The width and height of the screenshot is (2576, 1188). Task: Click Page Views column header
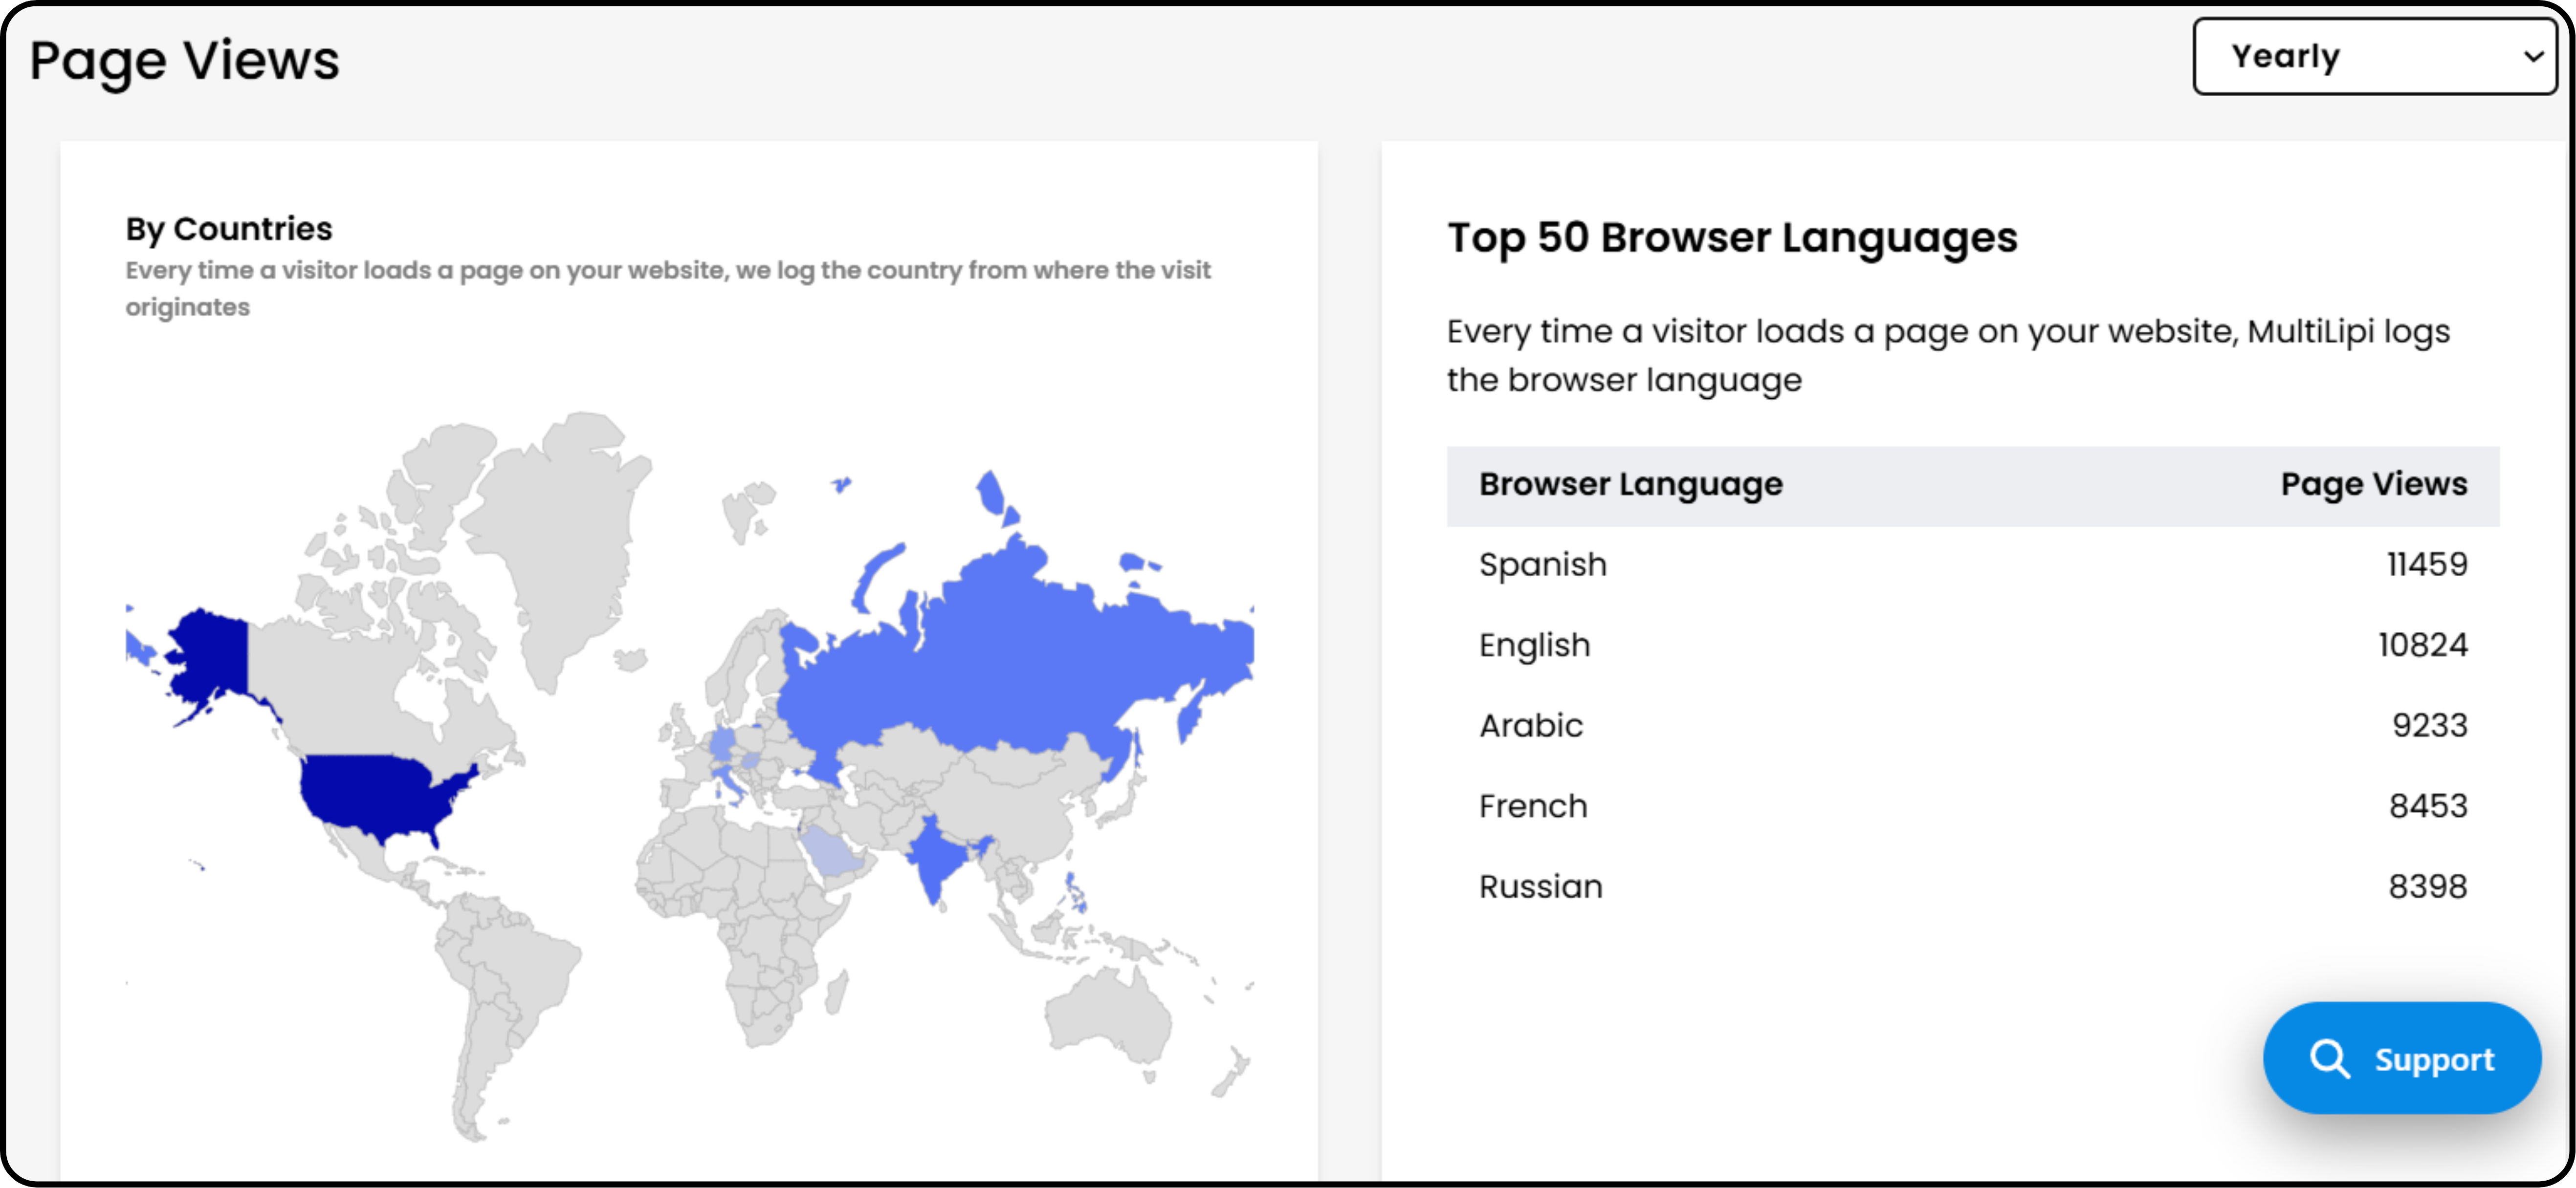click(2373, 485)
